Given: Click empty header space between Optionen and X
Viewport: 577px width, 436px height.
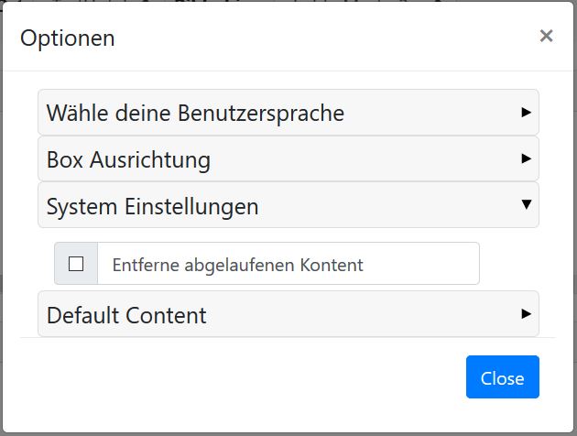Looking at the screenshot, I should [321, 38].
